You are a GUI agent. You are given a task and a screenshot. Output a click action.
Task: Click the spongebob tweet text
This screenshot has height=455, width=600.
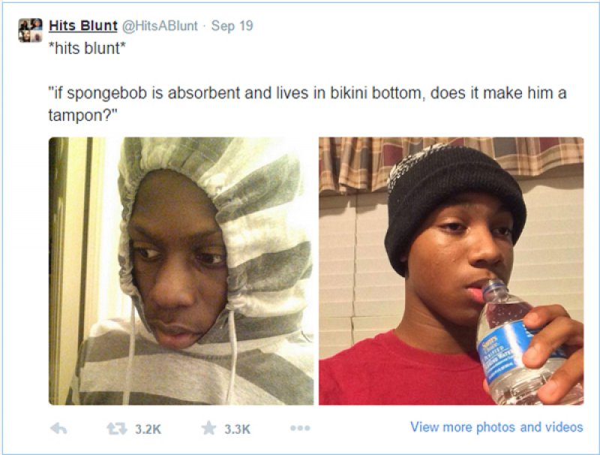pos(307,104)
